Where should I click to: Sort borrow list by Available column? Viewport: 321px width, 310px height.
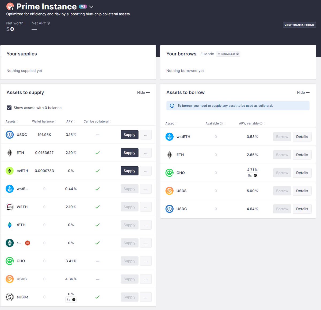pyautogui.click(x=216, y=123)
